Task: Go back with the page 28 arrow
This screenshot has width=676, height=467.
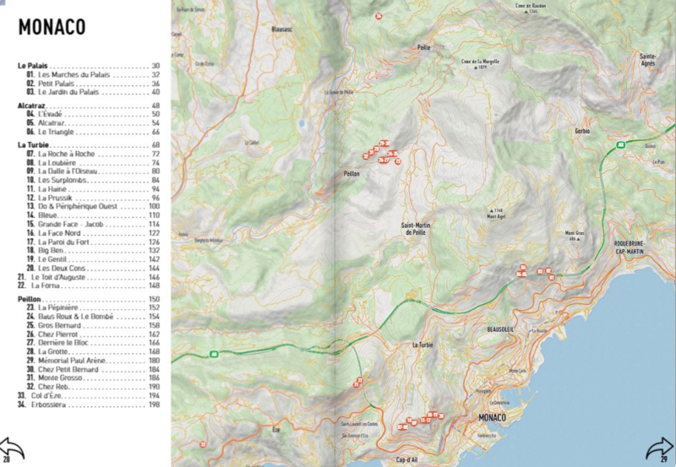Action: [x=12, y=450]
